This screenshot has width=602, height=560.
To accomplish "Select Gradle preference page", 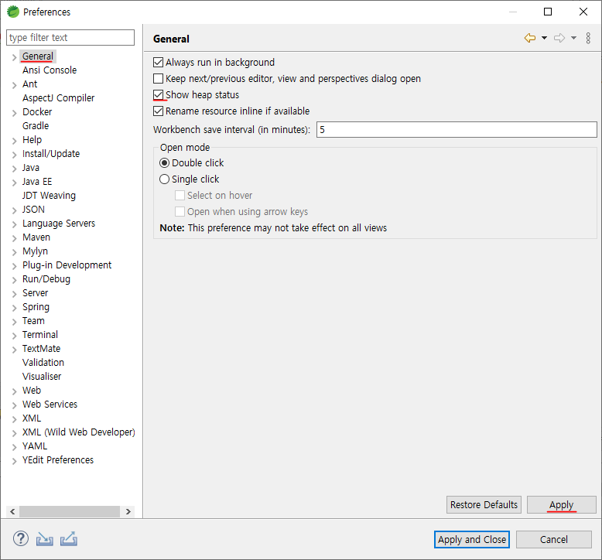I will click(36, 126).
